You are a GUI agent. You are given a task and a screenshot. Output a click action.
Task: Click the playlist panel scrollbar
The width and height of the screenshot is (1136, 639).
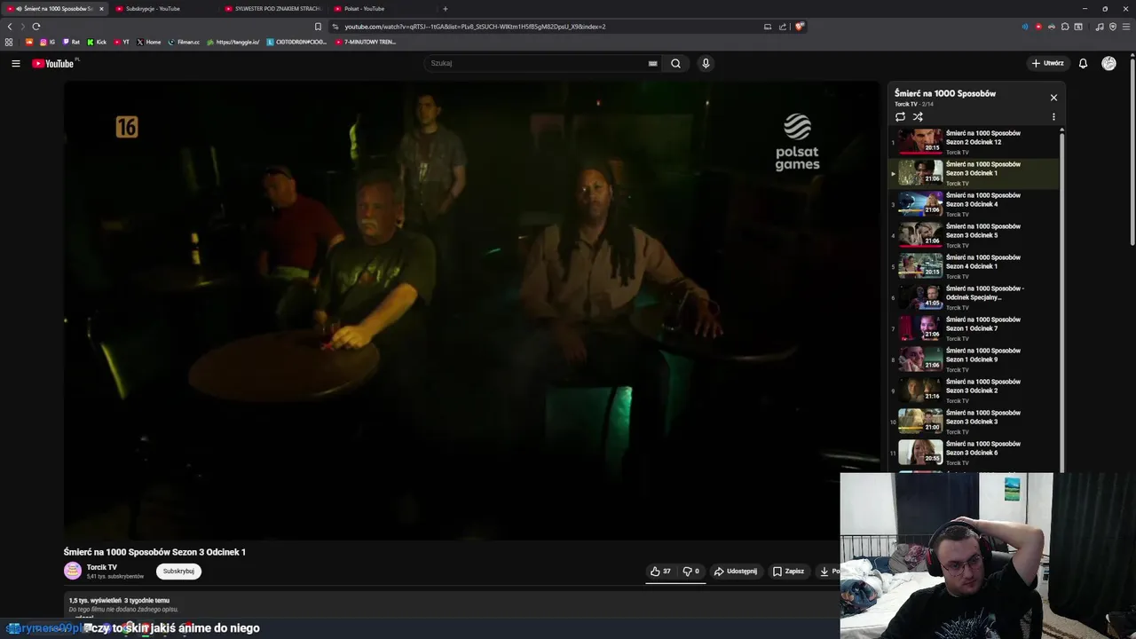[x=1061, y=302]
